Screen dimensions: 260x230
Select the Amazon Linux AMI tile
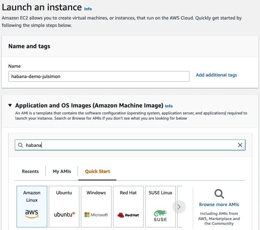pyautogui.click(x=32, y=206)
